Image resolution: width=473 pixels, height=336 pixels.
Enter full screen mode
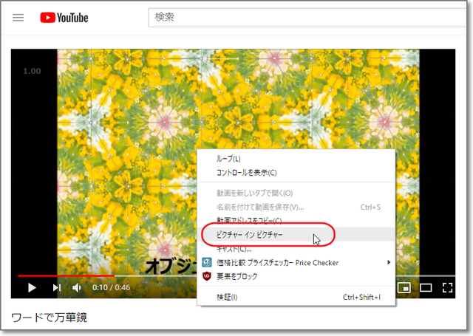pyautogui.click(x=447, y=287)
